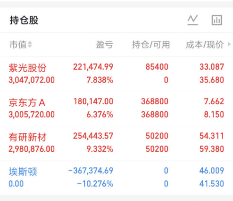Select 埃斯顿 cost price 46.009
This screenshot has width=233, height=201.
pos(212,170)
